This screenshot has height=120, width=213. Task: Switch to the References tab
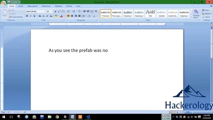tap(46, 6)
